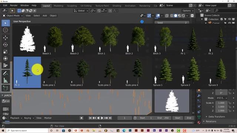Toggle Collection exclude checkbox in outliner
The width and height of the screenshot is (237, 133).
(221, 19)
